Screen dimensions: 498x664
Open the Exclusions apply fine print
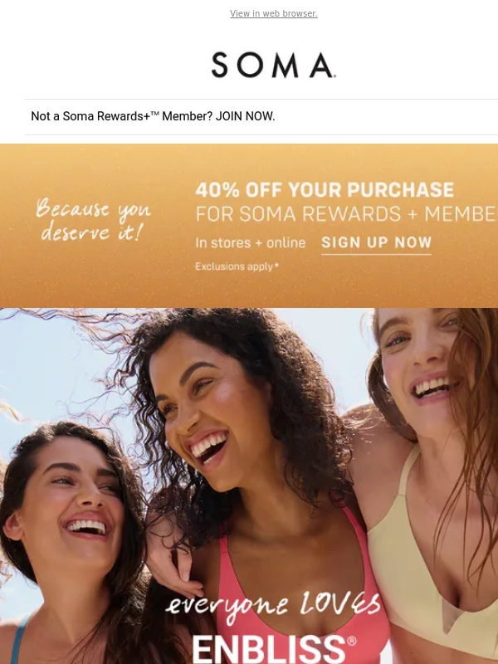237,266
